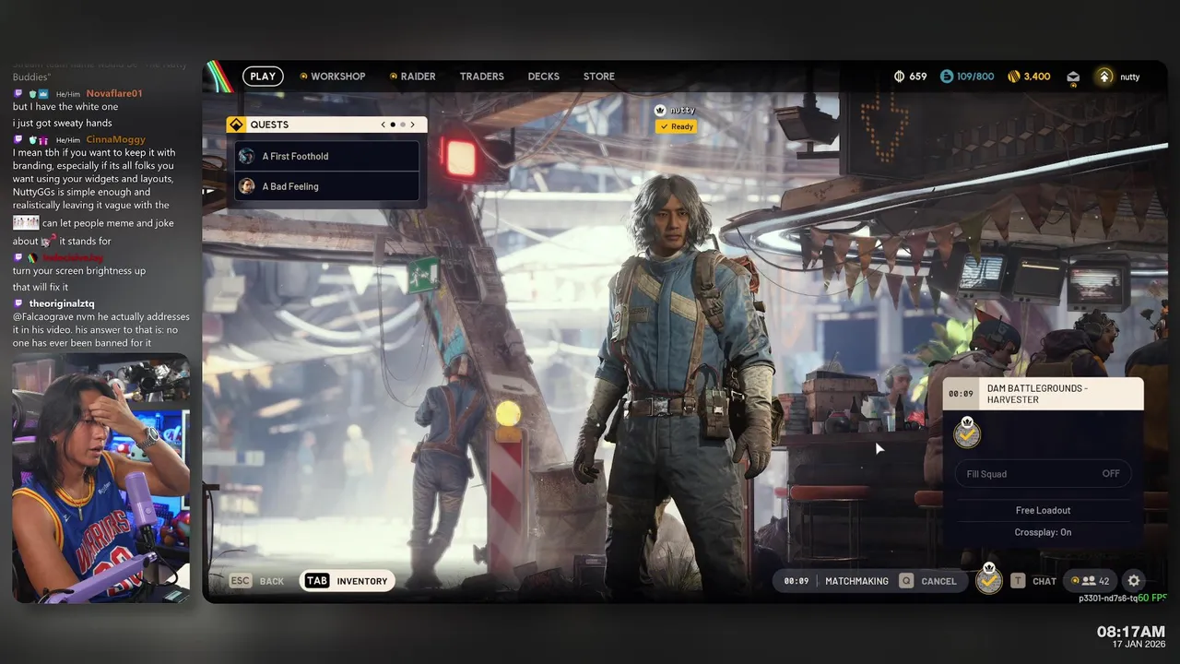The height and width of the screenshot is (664, 1180).
Task: Go to the previous Quests page arrow
Action: [383, 125]
